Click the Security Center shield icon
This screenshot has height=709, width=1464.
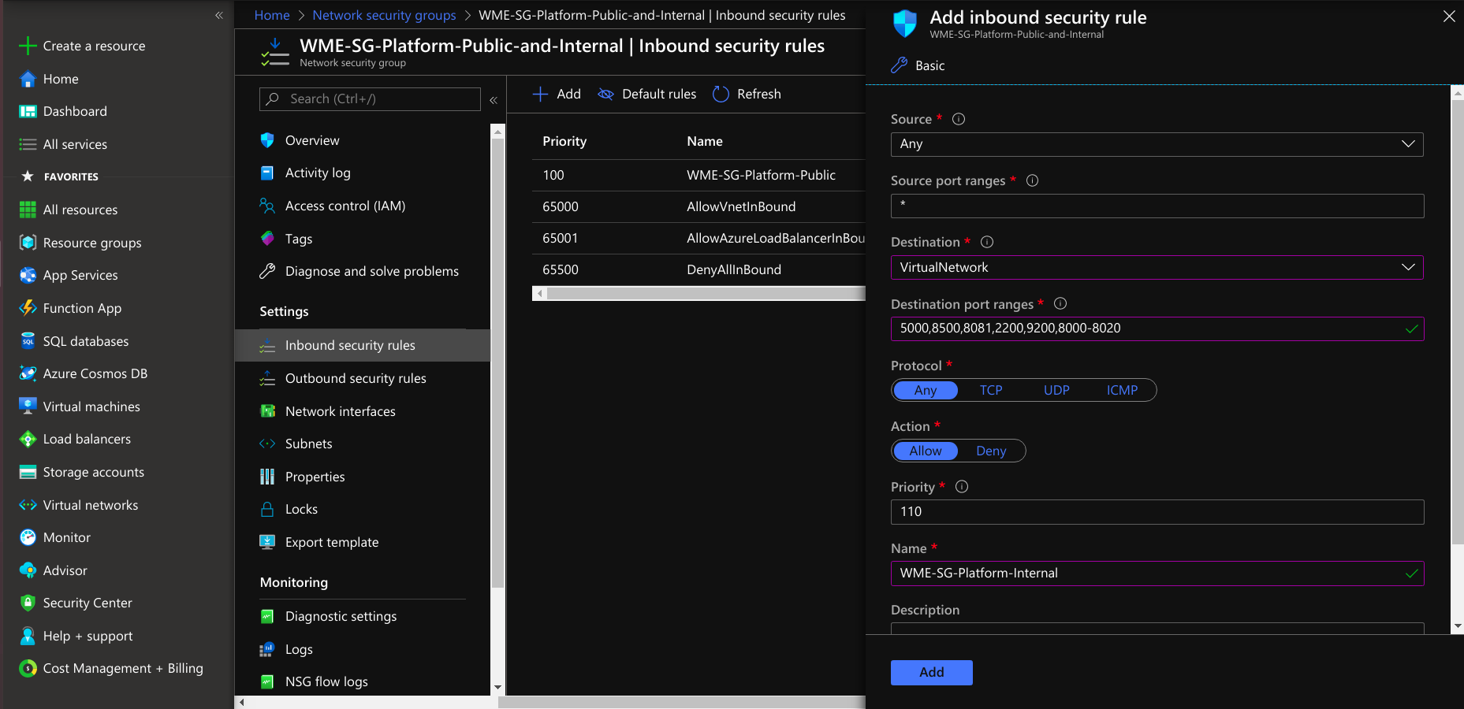[x=28, y=603]
